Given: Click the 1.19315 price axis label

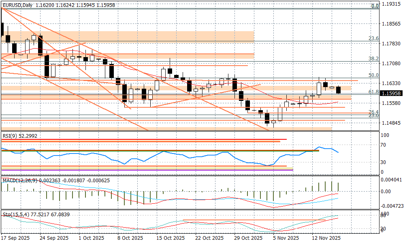Looking at the screenshot, I should [x=391, y=4].
